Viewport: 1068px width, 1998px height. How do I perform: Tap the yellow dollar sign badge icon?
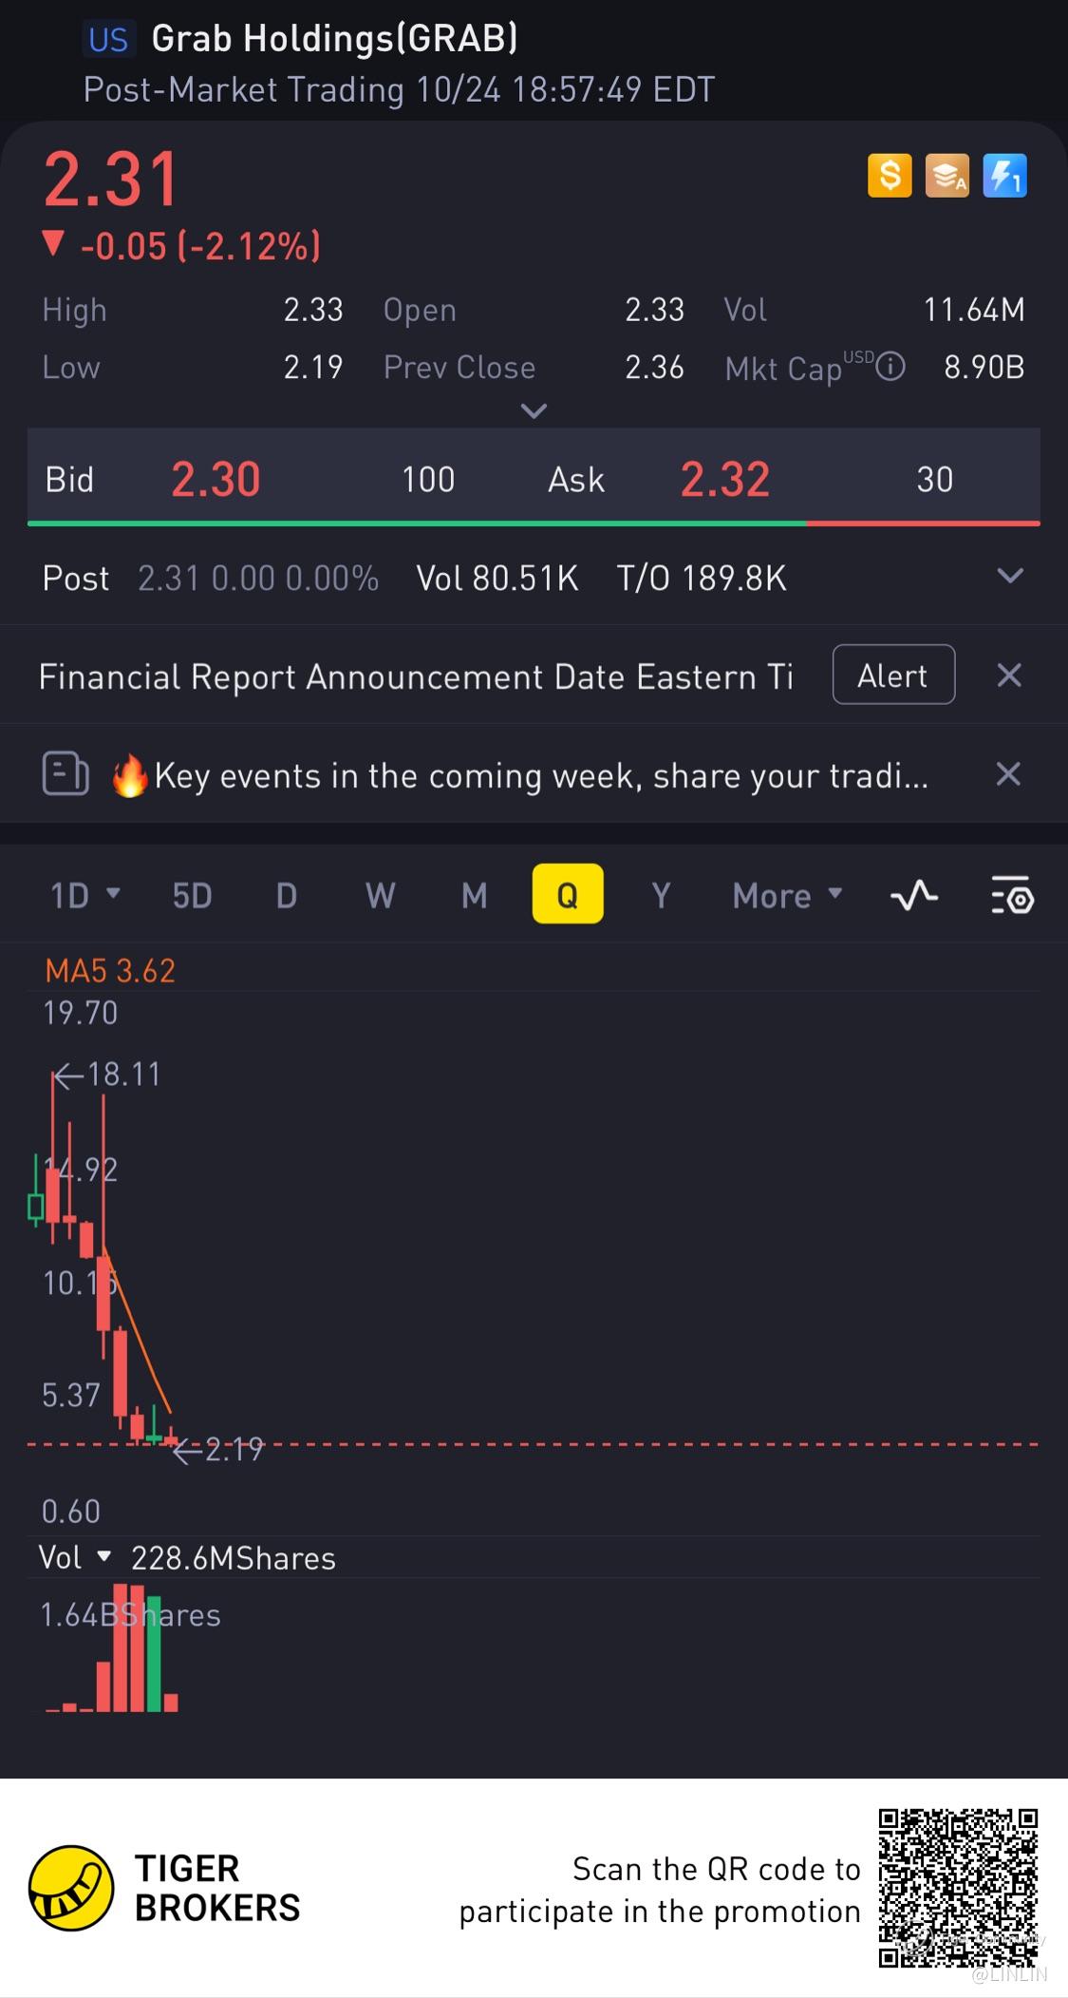[x=890, y=176]
